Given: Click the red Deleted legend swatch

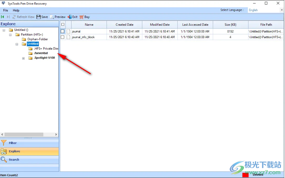Looking at the screenshot, I should pos(245,175).
